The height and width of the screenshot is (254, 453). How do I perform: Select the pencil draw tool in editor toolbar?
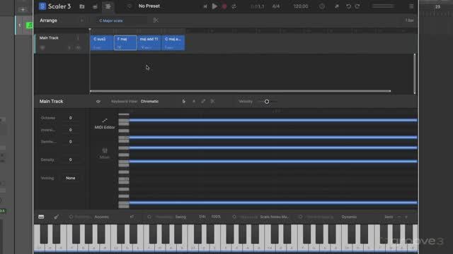coord(203,102)
